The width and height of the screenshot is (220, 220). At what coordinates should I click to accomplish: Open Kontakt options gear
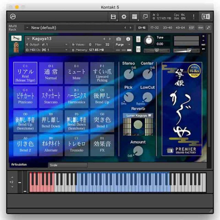124,17
